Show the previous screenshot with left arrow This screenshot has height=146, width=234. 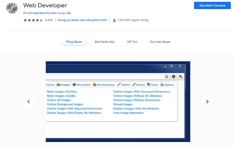29,102
